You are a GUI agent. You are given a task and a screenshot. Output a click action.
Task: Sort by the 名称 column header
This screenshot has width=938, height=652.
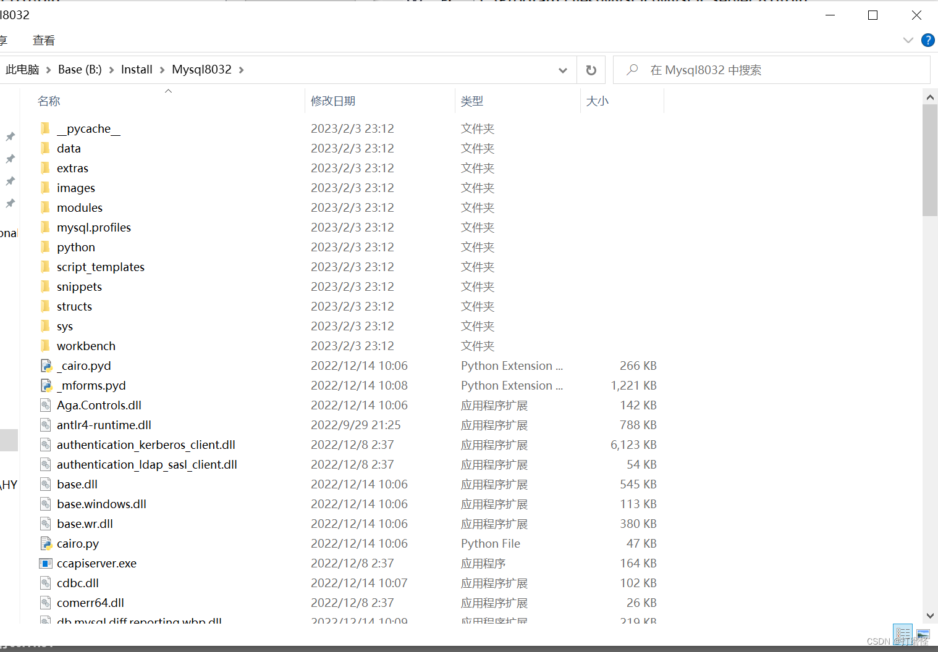[x=168, y=101]
